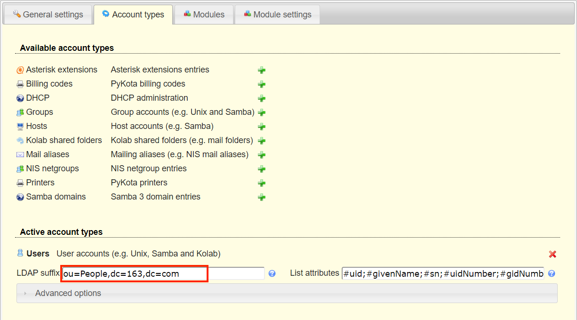Screen dimensions: 577x320
Task: Click 'NIS netgroup entries' text
Action: coord(149,168)
